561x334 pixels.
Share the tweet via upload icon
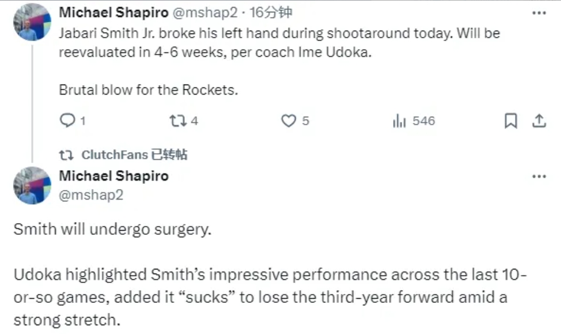pos(539,121)
